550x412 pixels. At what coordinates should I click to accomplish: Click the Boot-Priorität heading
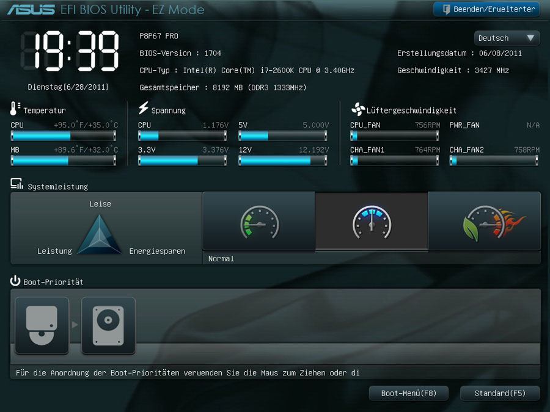click(x=53, y=282)
